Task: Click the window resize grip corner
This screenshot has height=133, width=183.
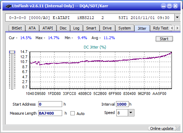Action: (178, 128)
